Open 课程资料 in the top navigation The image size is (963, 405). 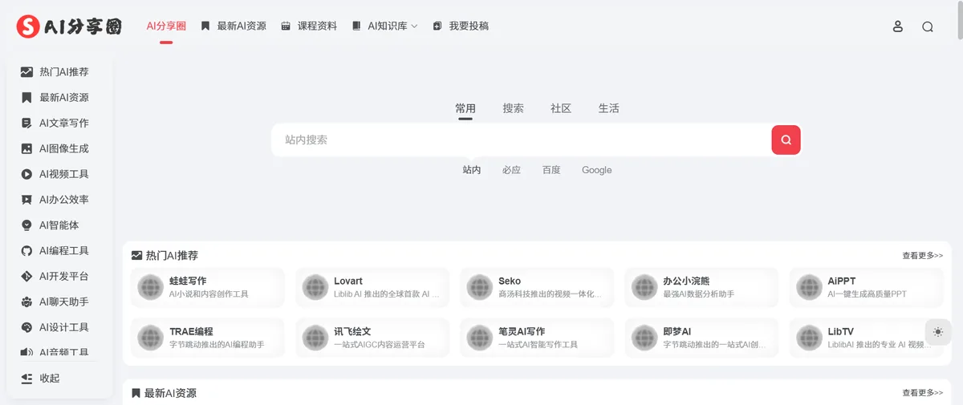pos(309,26)
